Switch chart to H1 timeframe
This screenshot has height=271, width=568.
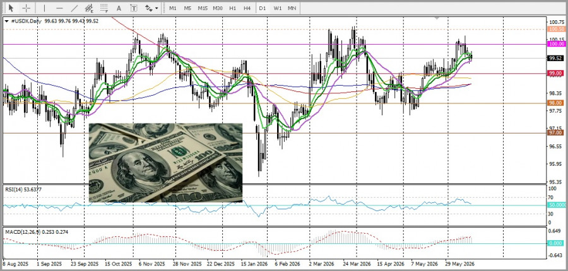232,8
